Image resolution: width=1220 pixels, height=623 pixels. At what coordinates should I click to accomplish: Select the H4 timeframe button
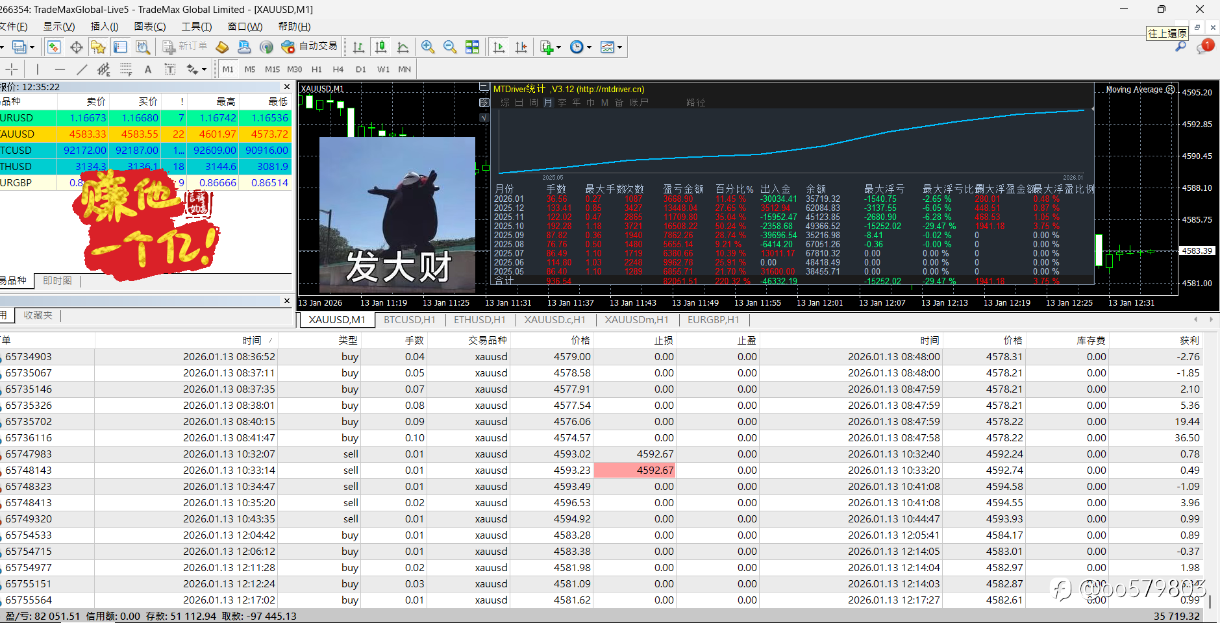(x=338, y=69)
